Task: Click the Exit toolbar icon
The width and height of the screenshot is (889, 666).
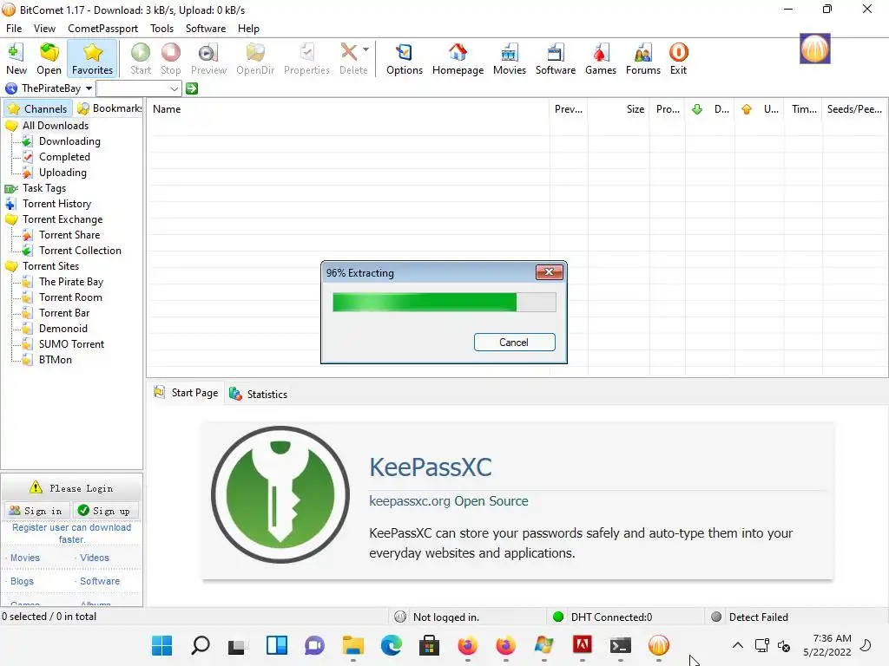Action: pos(678,59)
